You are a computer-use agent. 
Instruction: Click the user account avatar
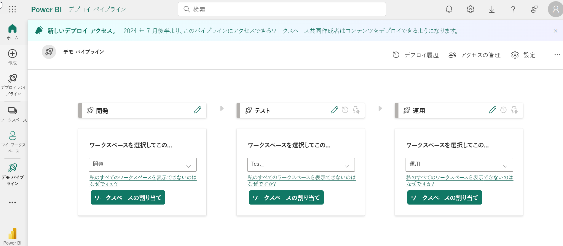click(x=555, y=9)
